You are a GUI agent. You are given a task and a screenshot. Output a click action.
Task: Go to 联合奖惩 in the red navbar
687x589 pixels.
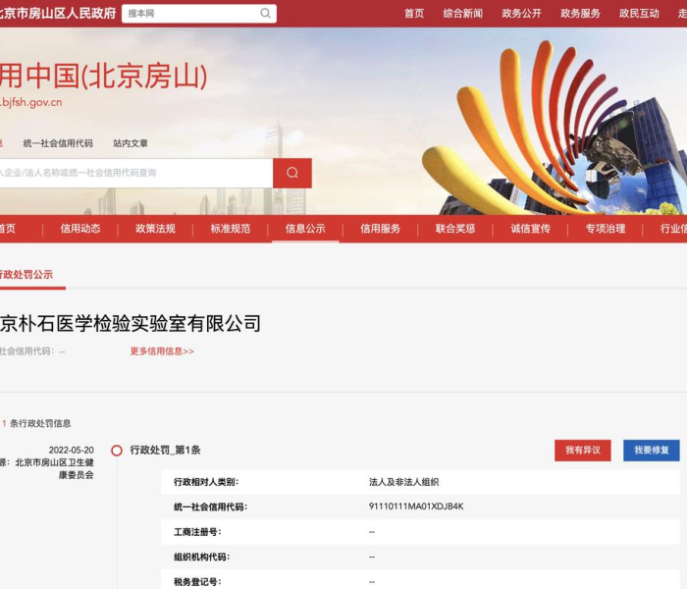coord(455,229)
